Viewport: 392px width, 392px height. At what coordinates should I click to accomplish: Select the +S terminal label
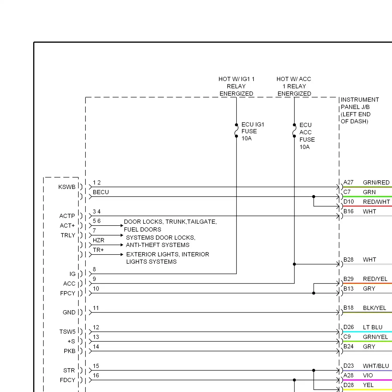point(71,341)
